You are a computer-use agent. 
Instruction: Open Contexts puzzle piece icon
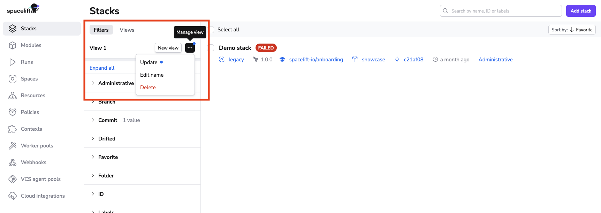coord(13,129)
